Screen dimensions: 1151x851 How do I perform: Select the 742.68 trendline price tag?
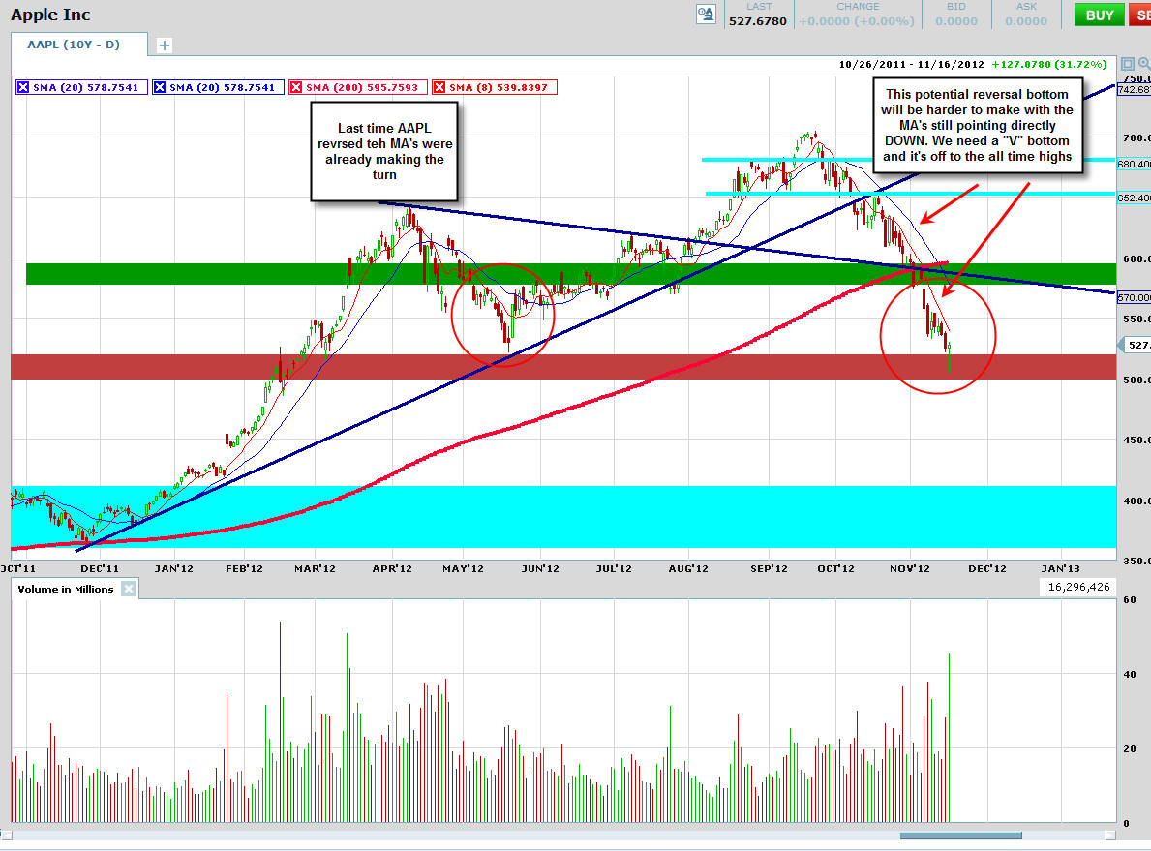pyautogui.click(x=1135, y=90)
